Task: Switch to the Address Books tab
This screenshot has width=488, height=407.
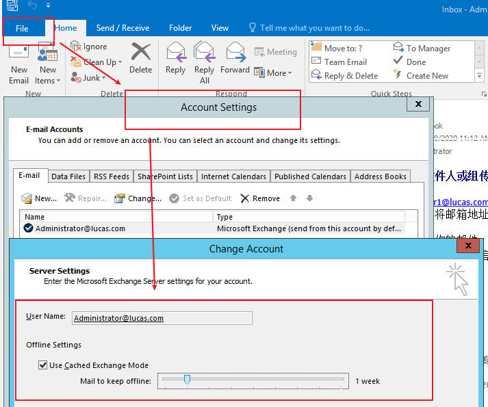Action: [381, 176]
